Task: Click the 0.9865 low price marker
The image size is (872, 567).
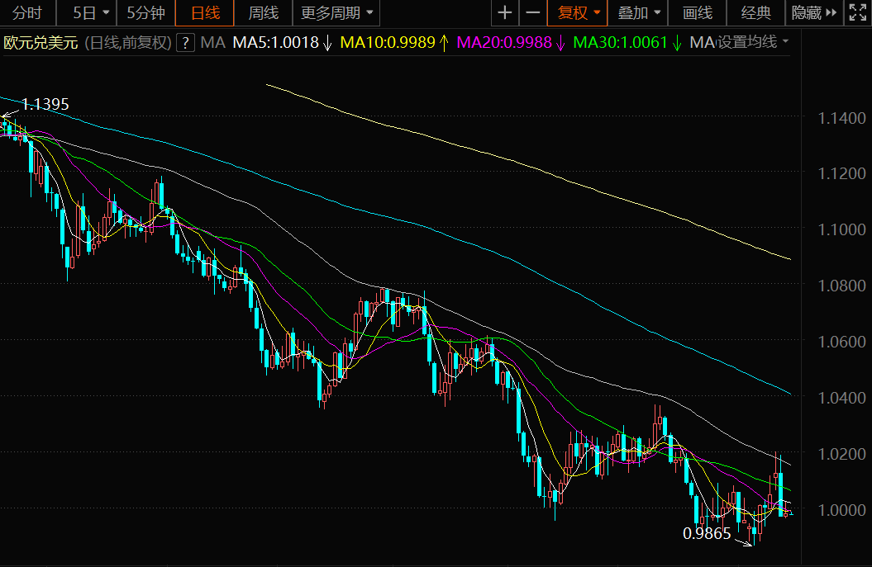Action: (x=706, y=534)
